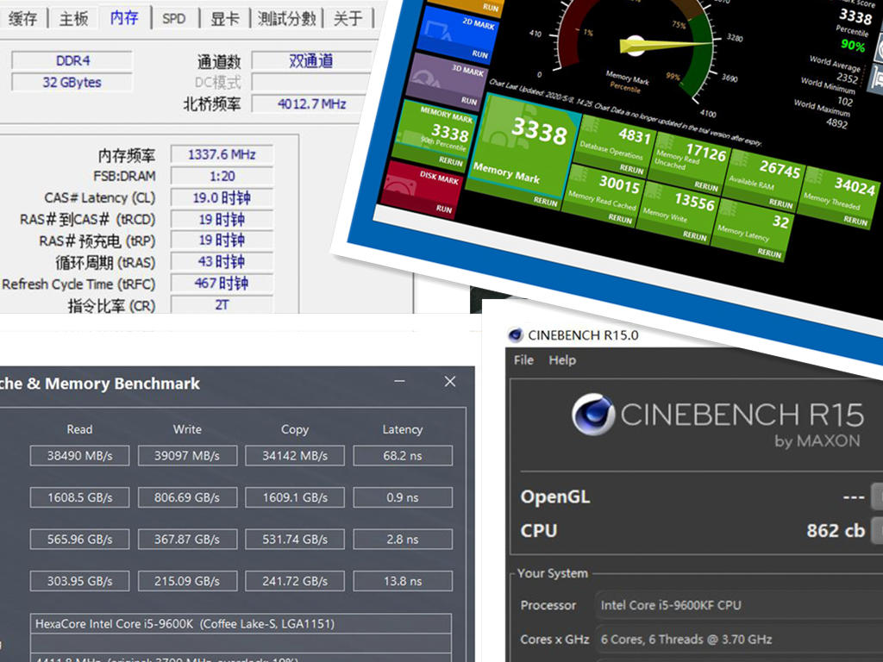
Task: Click the 6 Cores, 6 Threads field
Action: pyautogui.click(x=739, y=639)
